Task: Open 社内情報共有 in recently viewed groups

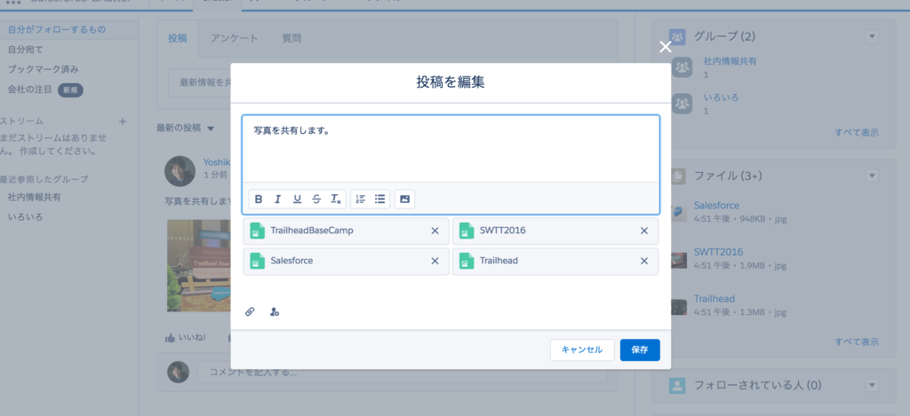Action: (x=35, y=197)
